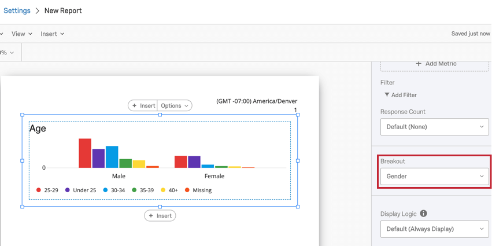This screenshot has width=492, height=246.
Task: Click the Display Logic info icon
Action: [x=423, y=214]
